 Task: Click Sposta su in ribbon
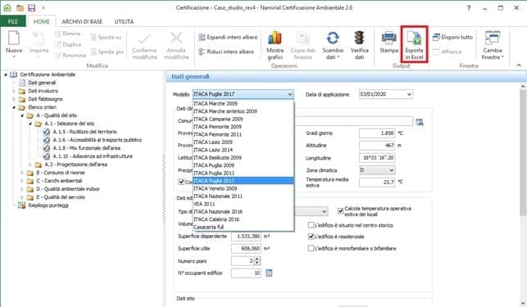point(106,38)
